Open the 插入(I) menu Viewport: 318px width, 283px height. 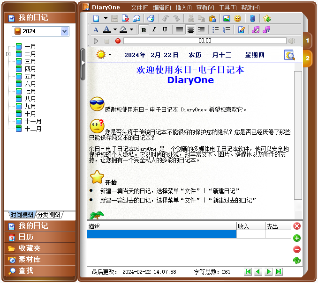[183, 7]
